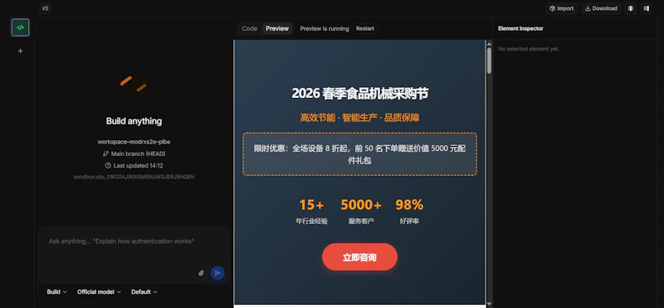Click the Build anything heading
The image size is (664, 308).
[x=134, y=121]
